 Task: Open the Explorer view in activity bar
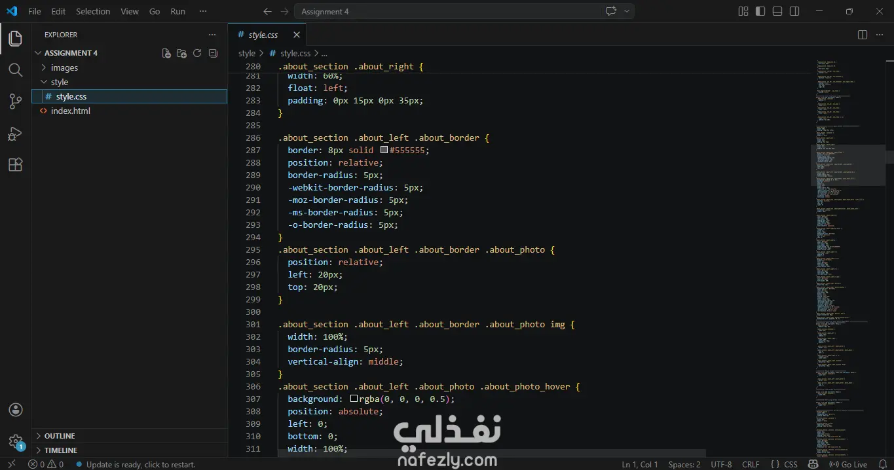coord(15,39)
